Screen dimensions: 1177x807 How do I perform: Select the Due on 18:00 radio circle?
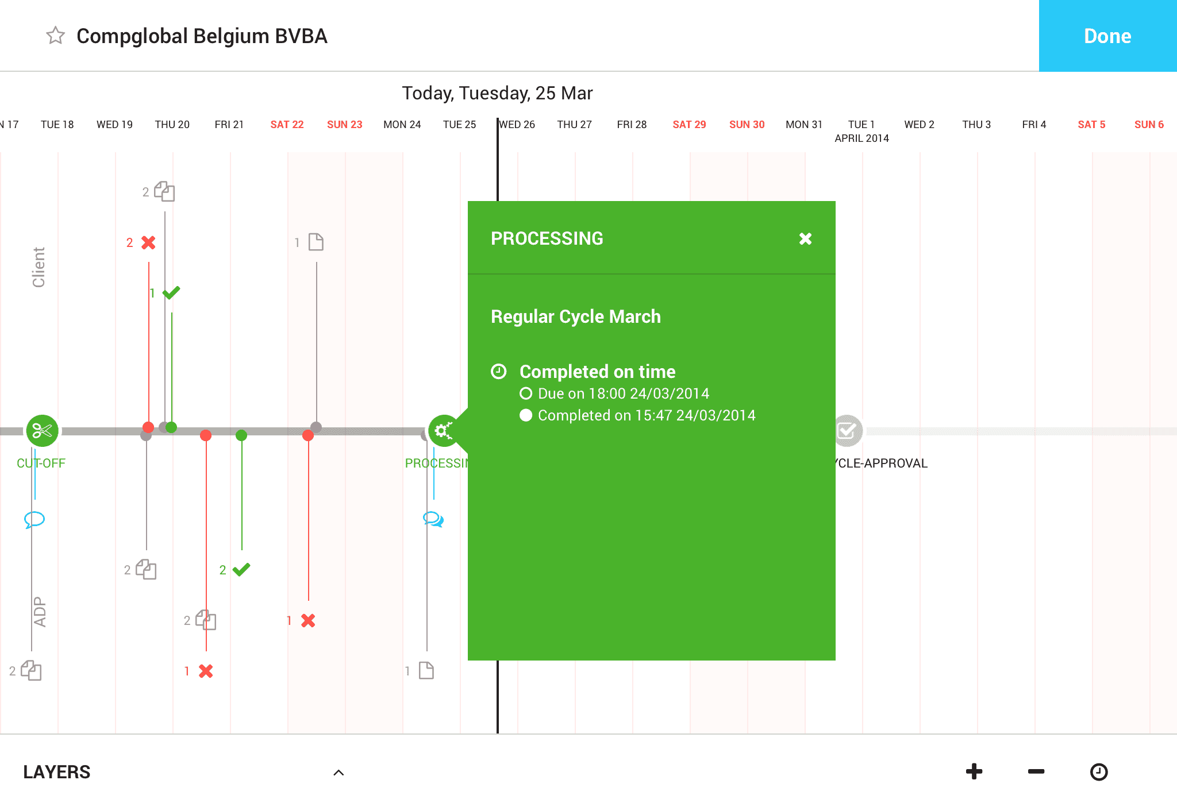(x=526, y=393)
